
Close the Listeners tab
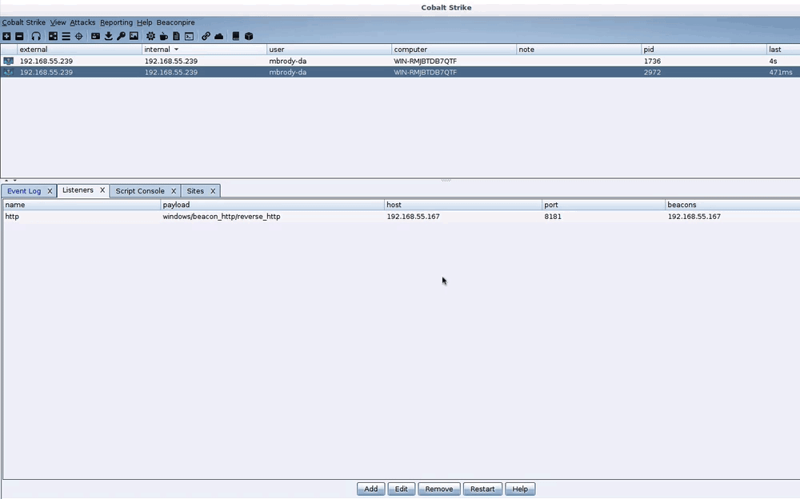[102, 190]
